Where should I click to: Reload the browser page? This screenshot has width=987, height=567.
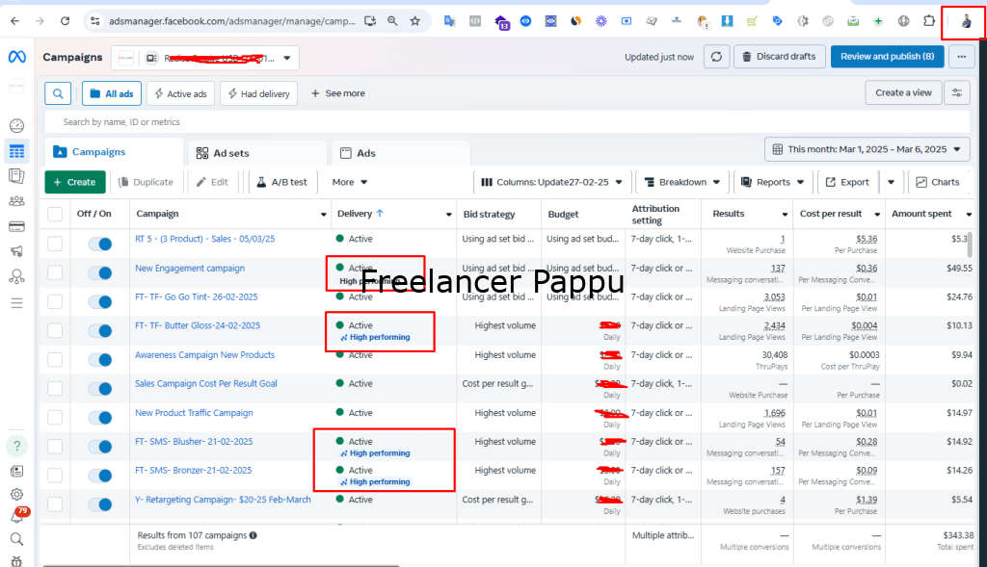point(65,21)
